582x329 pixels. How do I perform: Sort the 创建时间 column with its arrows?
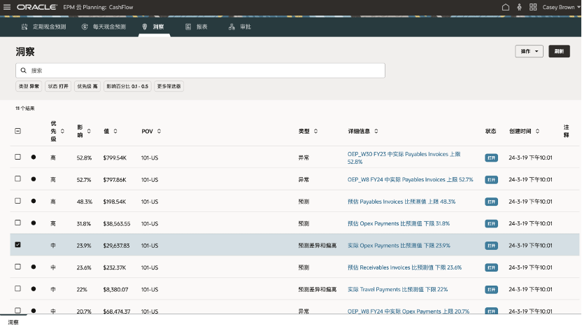pos(537,131)
